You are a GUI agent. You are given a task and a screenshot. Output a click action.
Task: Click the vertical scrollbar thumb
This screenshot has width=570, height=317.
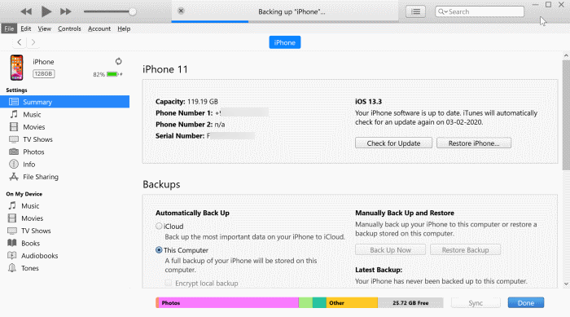click(x=566, y=115)
